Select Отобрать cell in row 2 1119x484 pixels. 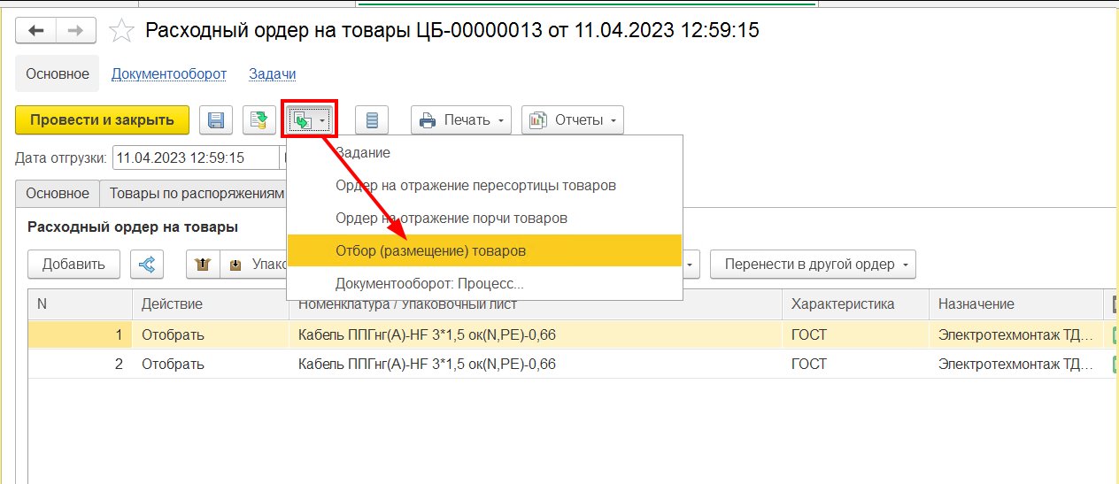tap(210, 364)
